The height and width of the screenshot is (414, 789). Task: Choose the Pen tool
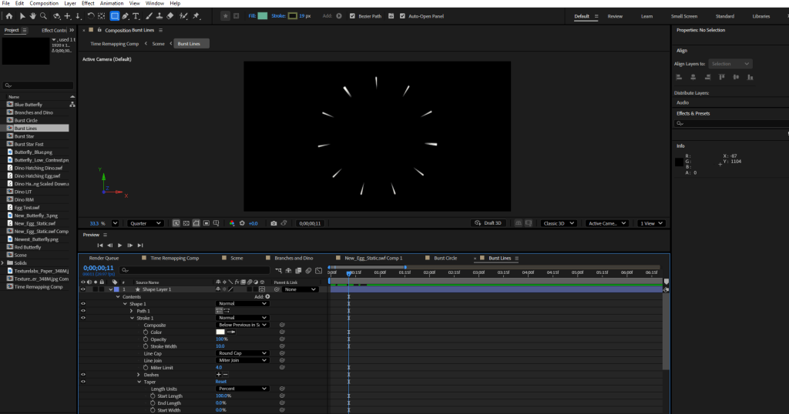pos(126,15)
